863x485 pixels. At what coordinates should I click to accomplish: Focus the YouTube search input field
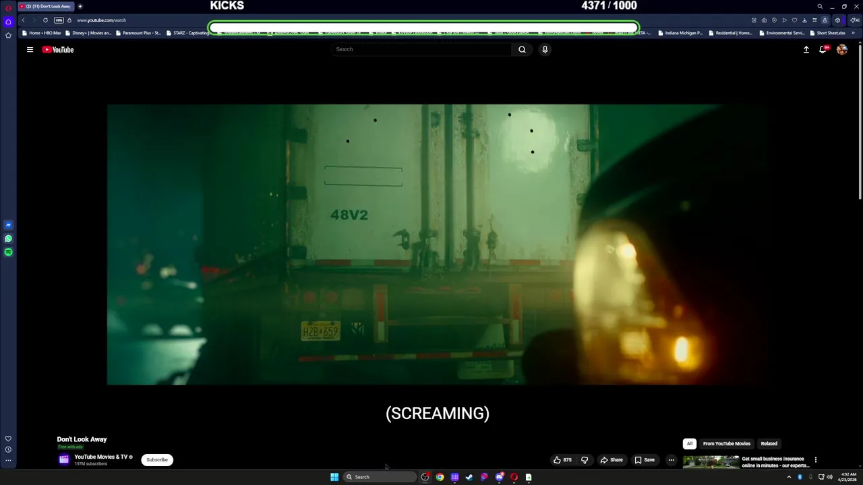coord(421,49)
